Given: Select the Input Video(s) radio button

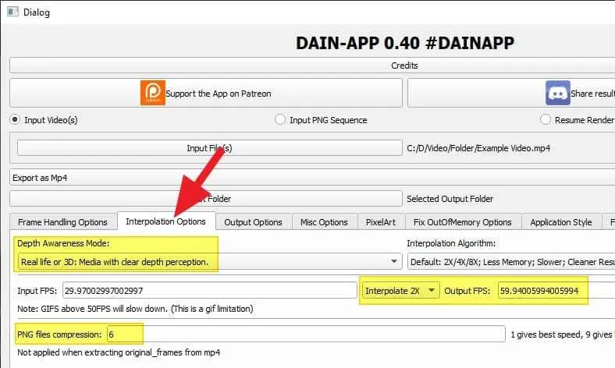Looking at the screenshot, I should (15, 119).
